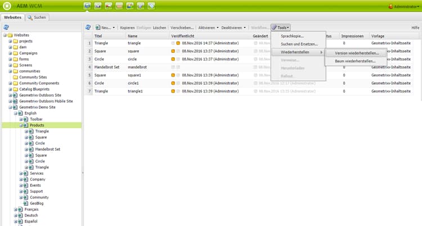This screenshot has height=226, width=422.
Task: Select the Deutsch tree item
Action: click(31, 215)
